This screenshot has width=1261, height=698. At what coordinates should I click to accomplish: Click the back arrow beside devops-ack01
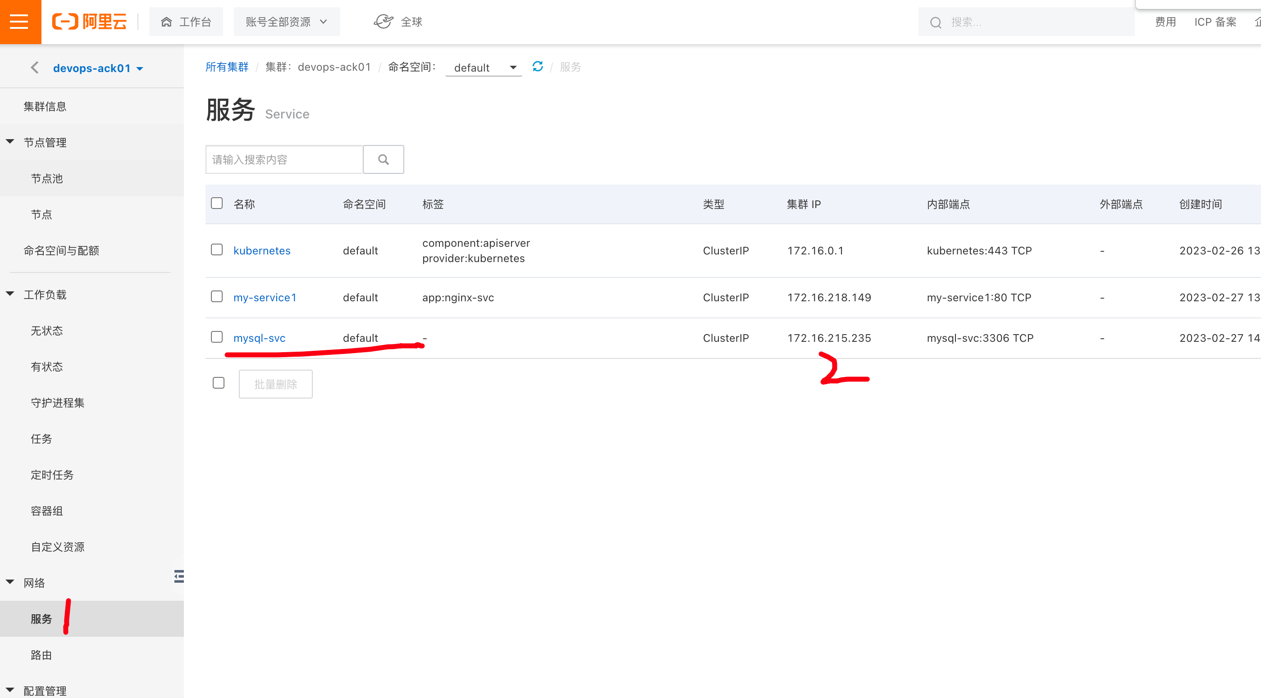[x=34, y=68]
